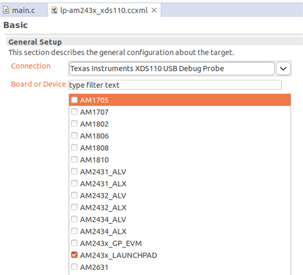Enable the AM1802 device checkbox
The width and height of the screenshot is (303, 275).
(75, 124)
